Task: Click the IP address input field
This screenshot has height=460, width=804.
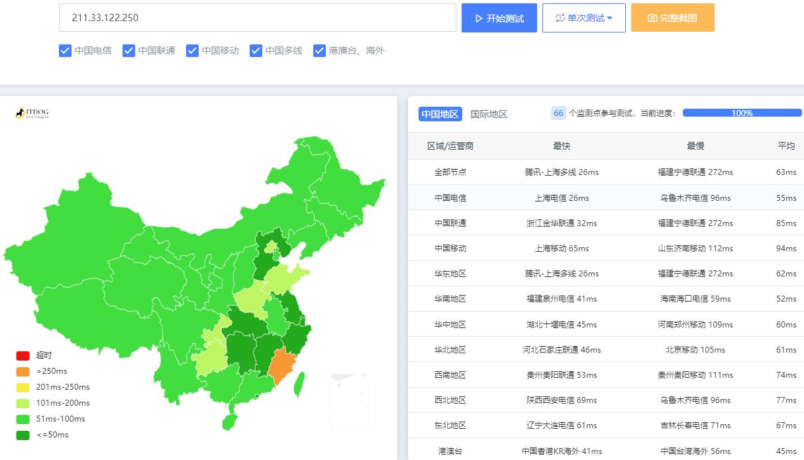Action: (257, 18)
